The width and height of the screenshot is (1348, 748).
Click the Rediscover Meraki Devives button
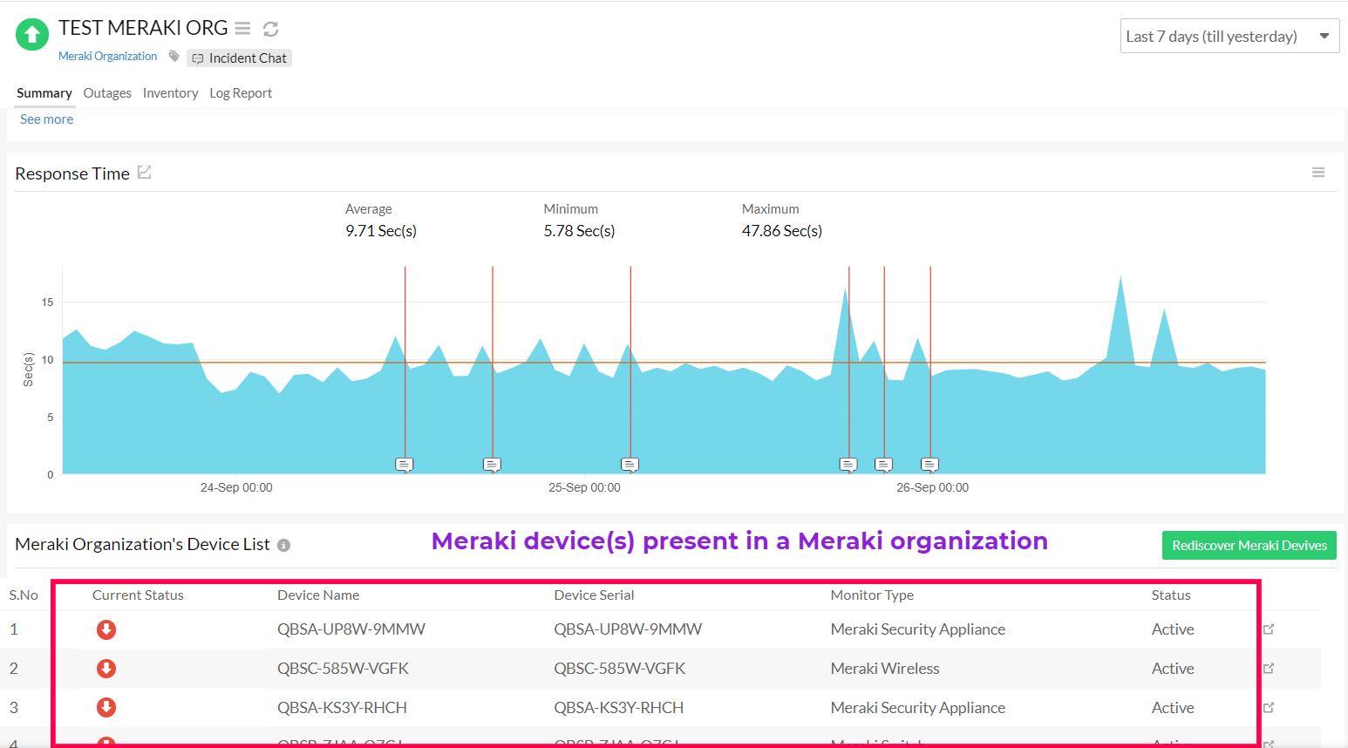pos(1249,546)
